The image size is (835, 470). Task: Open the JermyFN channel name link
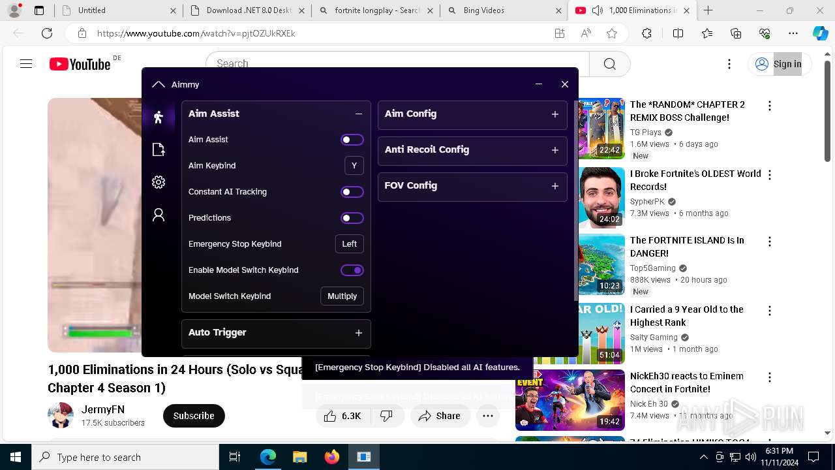click(103, 410)
